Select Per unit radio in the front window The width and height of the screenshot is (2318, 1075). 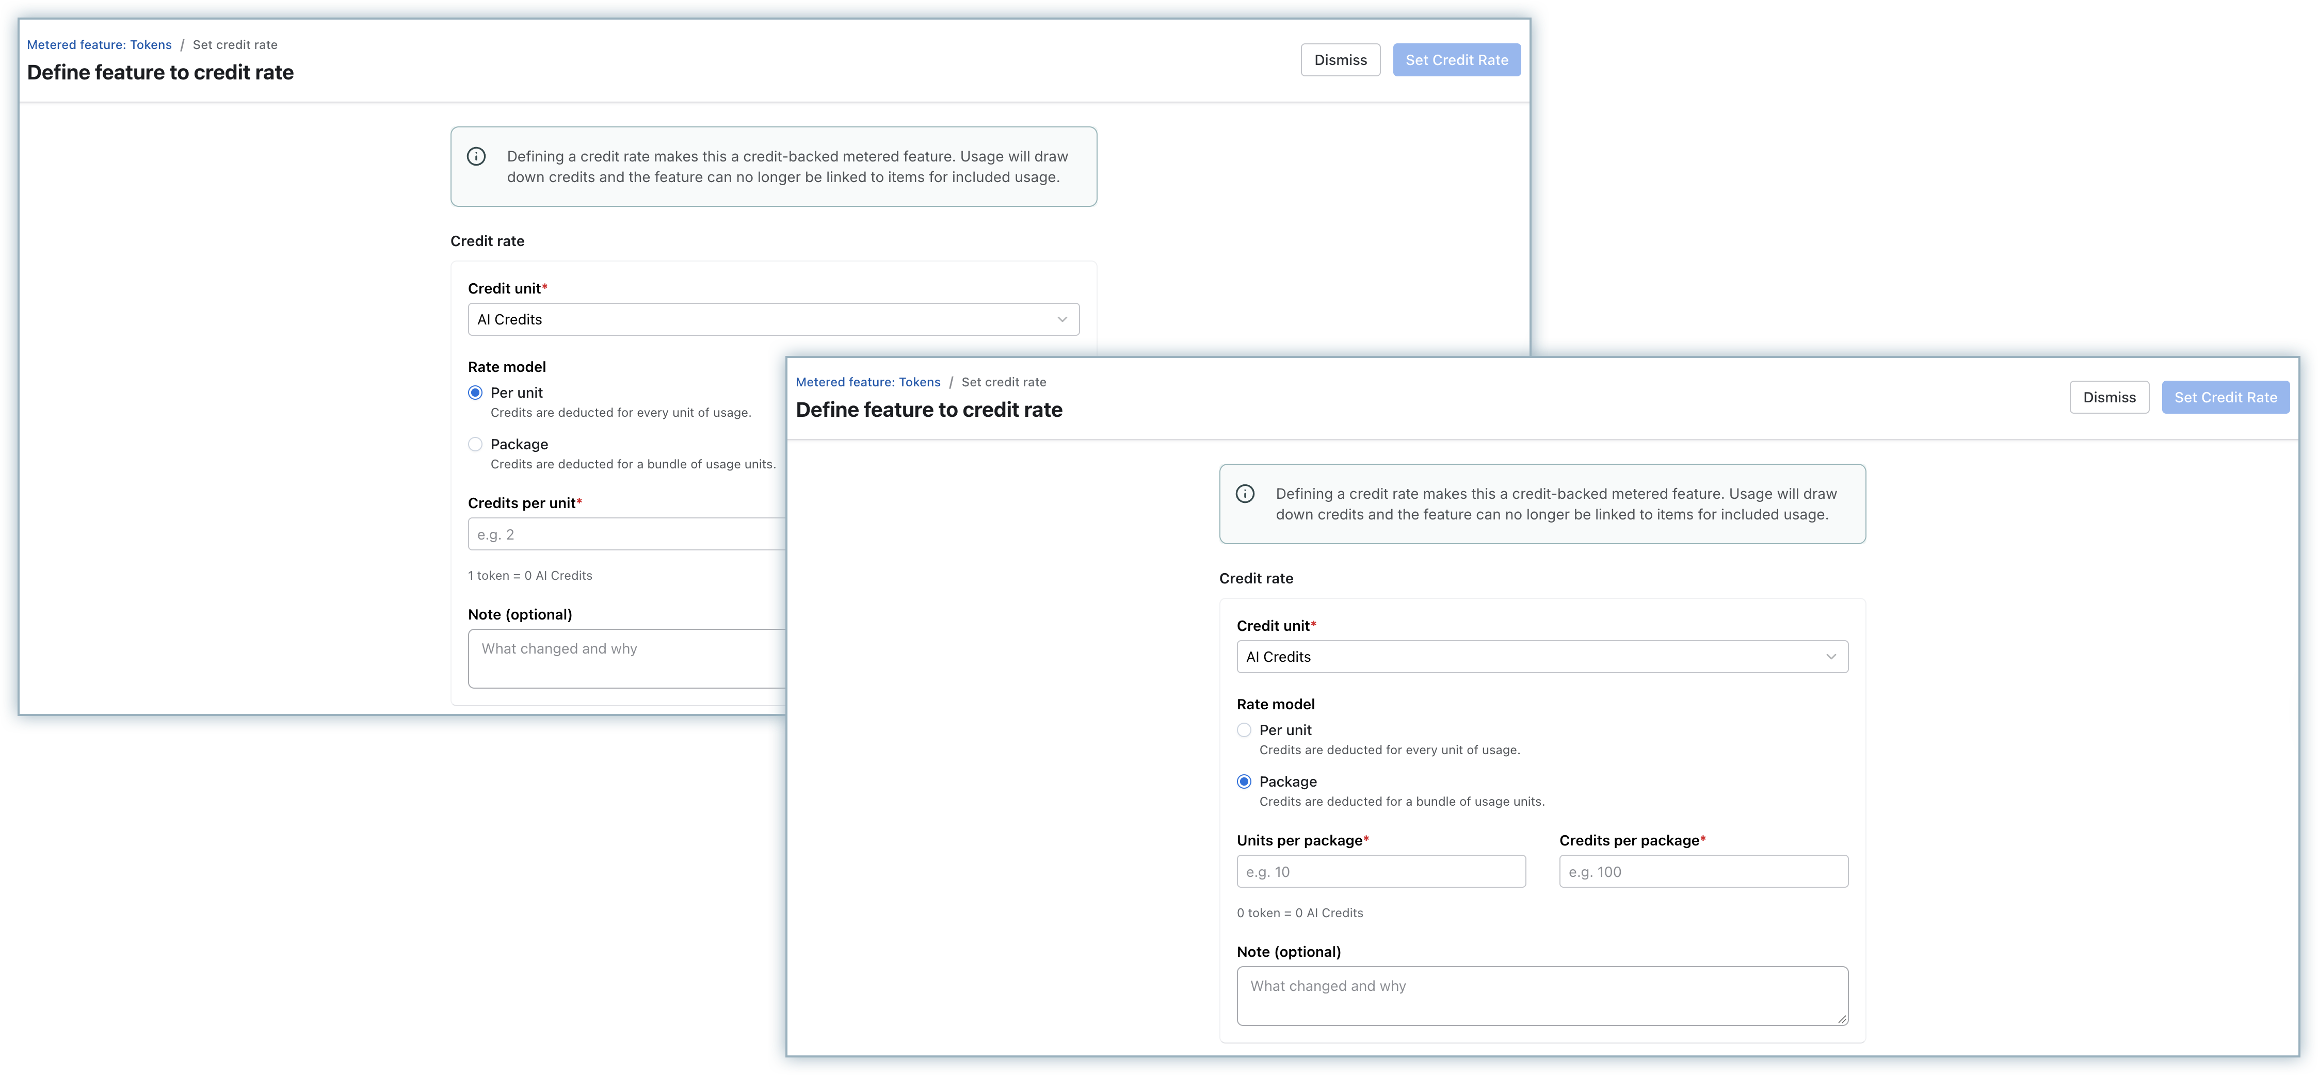point(1244,730)
